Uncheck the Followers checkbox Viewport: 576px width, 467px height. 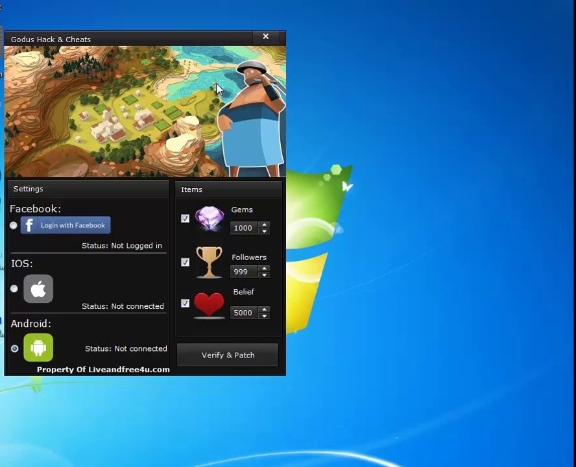coord(185,262)
